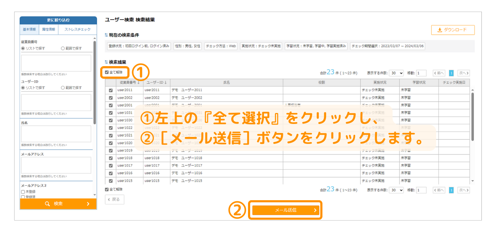Open the ストレスチェック tab

click(x=77, y=29)
